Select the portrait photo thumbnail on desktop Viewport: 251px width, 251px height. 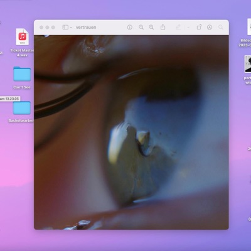[248, 64]
